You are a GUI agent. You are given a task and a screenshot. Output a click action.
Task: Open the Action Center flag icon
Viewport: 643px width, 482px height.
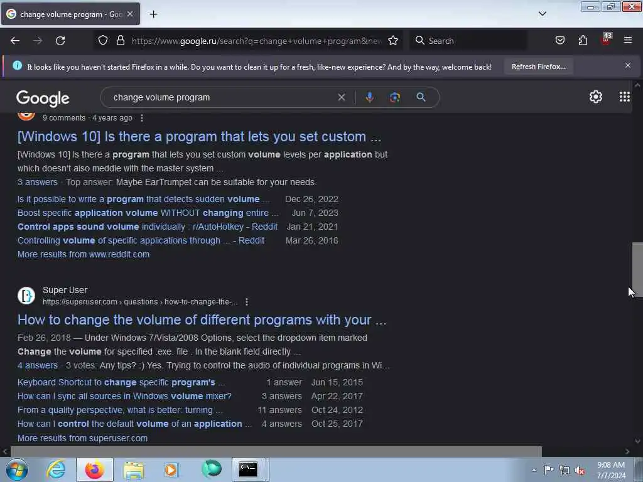point(549,470)
